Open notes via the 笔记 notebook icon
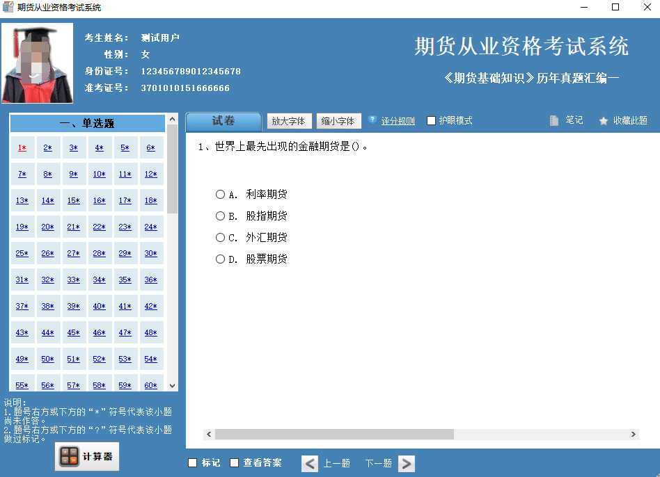This screenshot has height=477, width=660. click(x=554, y=120)
